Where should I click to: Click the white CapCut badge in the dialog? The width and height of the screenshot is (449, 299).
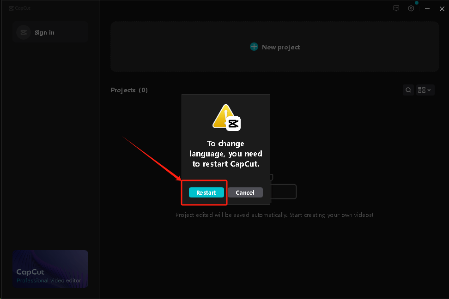click(x=233, y=123)
